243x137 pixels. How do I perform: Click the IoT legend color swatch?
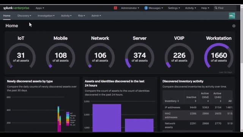pos(68,113)
